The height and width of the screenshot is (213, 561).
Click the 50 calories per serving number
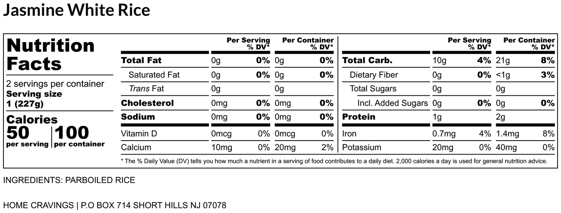(18, 133)
